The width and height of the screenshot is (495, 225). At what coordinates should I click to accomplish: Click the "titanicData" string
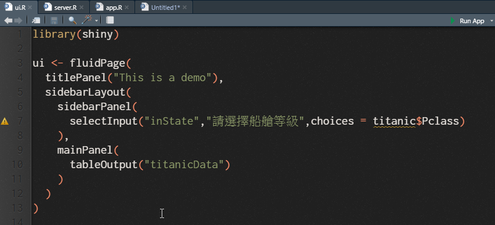pos(184,165)
